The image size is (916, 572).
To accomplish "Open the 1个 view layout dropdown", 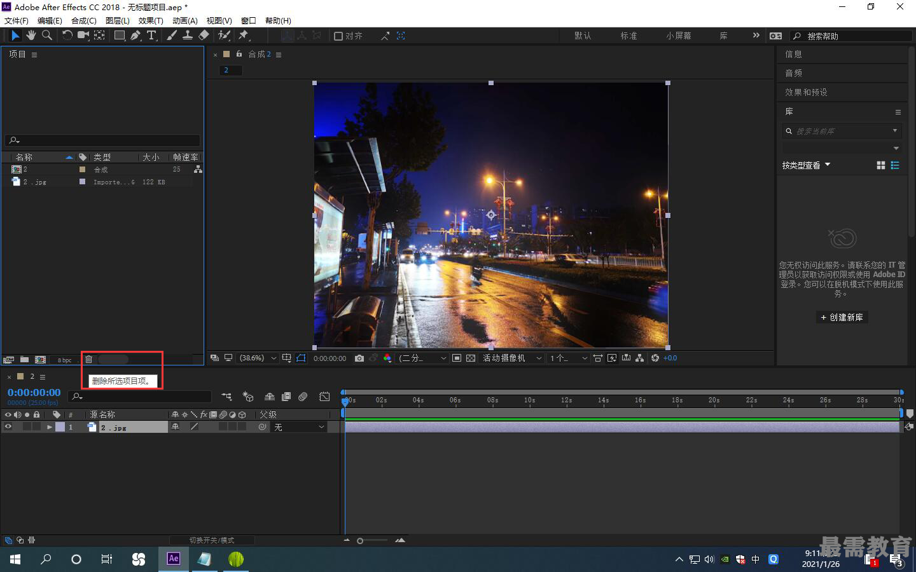I will pos(569,358).
